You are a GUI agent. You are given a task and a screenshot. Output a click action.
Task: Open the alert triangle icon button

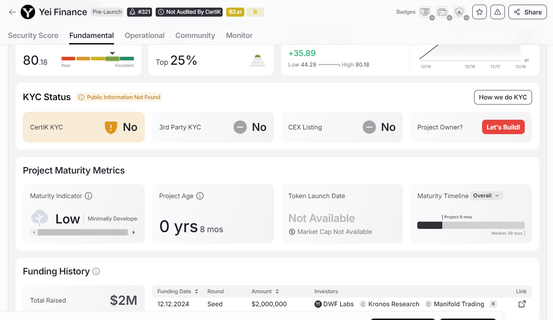[498, 12]
